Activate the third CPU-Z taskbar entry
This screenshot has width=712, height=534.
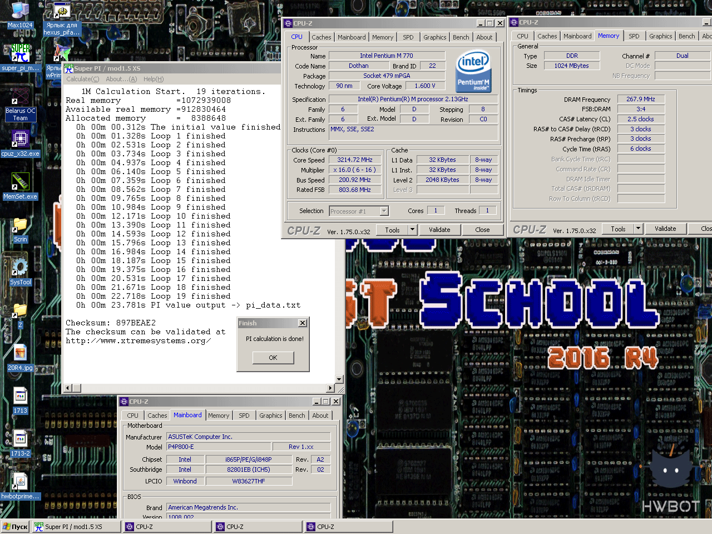coord(348,527)
